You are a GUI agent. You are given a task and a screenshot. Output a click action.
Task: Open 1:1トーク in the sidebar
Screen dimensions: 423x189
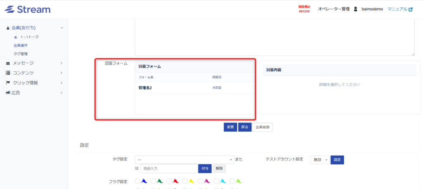(x=30, y=37)
